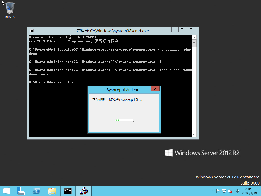Open Server Manager from the taskbar
Screen dimensions: 261x196
(x=21, y=191)
